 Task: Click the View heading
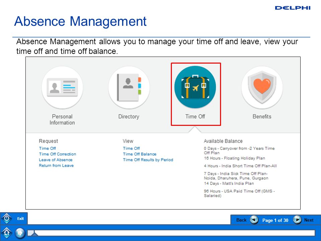tap(128, 141)
